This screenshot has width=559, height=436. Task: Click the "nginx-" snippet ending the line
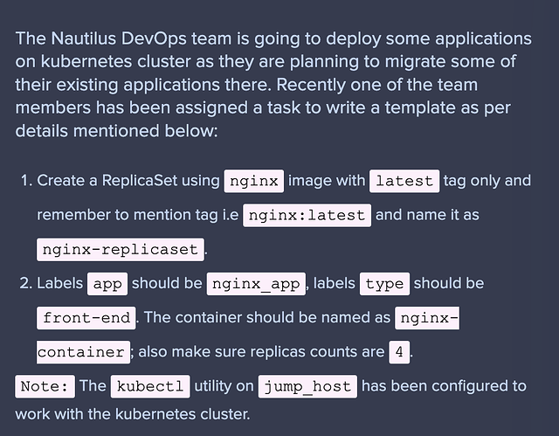point(427,318)
